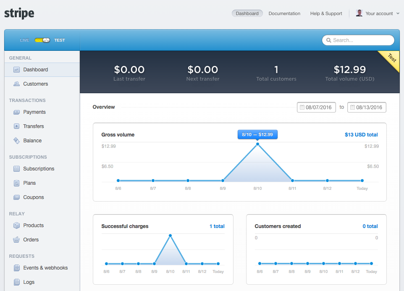Click the Payments icon in sidebar
Viewport: 404px width, 291px height.
tap(16, 112)
